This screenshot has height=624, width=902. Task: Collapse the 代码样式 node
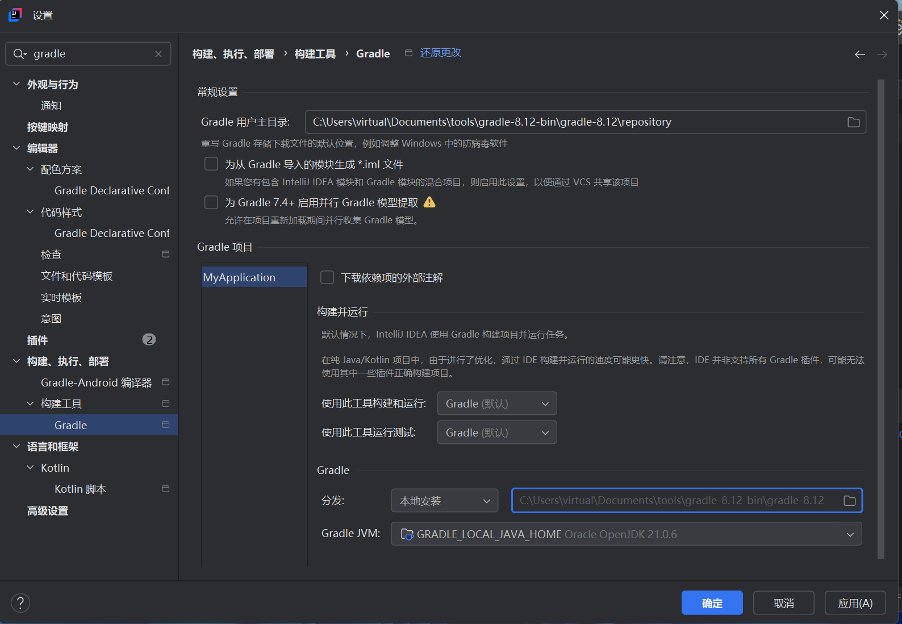[30, 212]
